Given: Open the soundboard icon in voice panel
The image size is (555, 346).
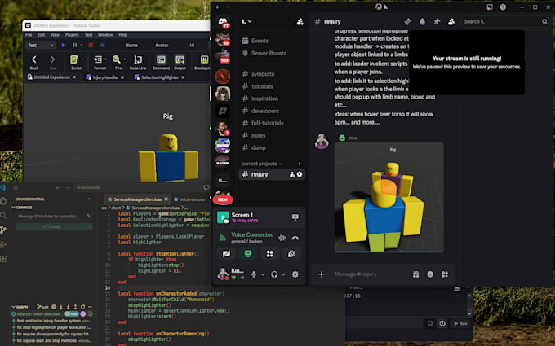Looking at the screenshot, I should click(x=291, y=254).
